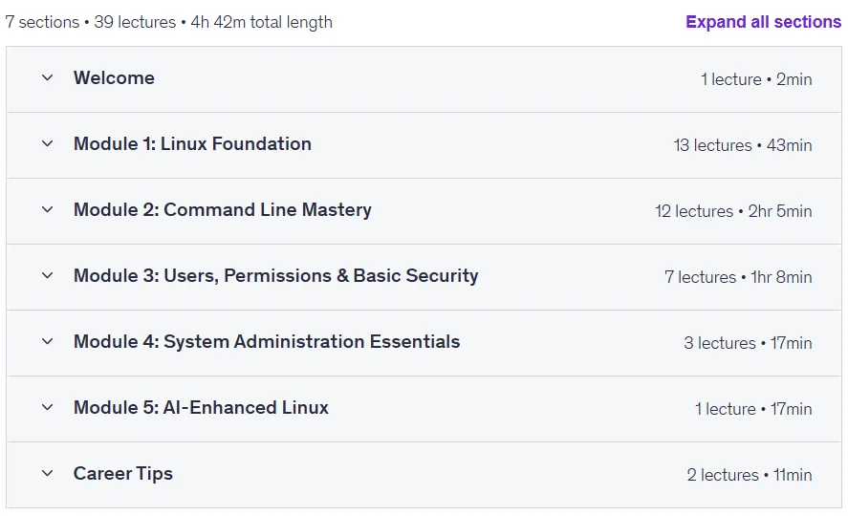Click the 2 lectures • 11min label
The image size is (848, 516).
click(x=750, y=475)
